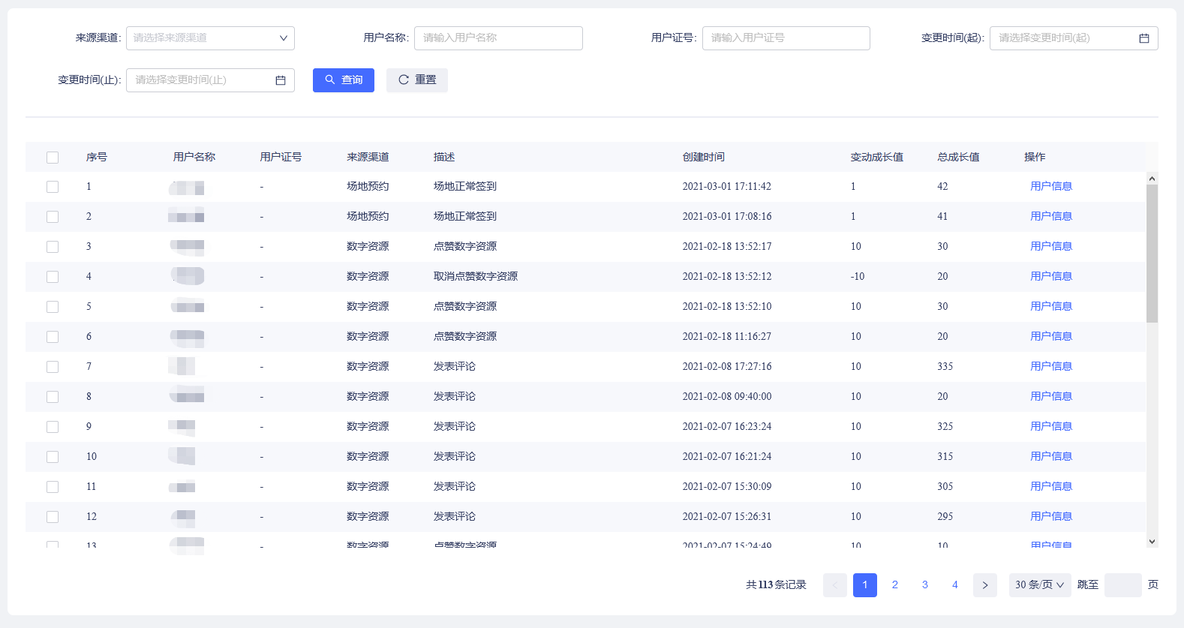Open 用户信息 link for row 6

click(x=1051, y=337)
